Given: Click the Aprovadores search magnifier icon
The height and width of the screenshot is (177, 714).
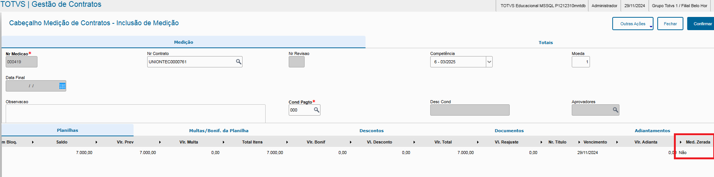Looking at the screenshot, I should point(615,110).
